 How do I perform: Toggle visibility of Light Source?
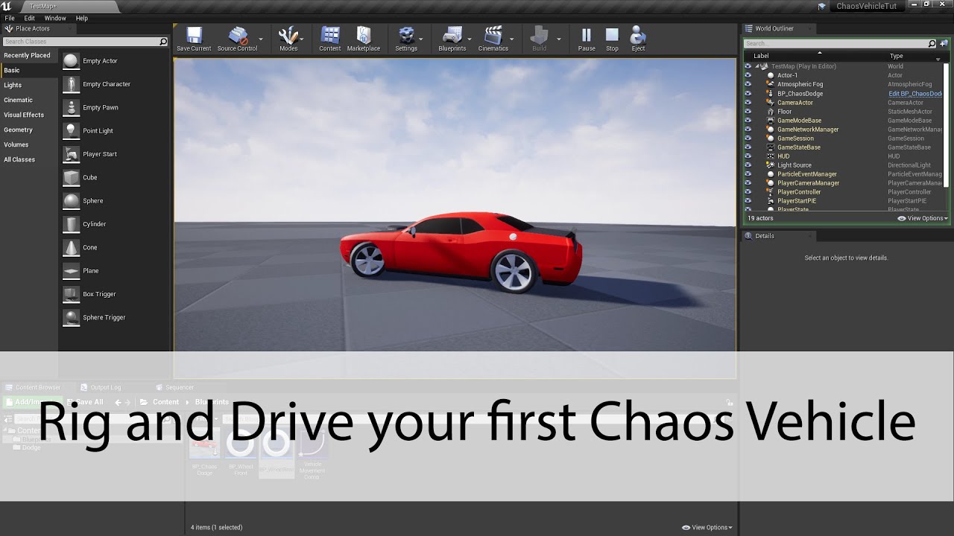click(x=748, y=165)
